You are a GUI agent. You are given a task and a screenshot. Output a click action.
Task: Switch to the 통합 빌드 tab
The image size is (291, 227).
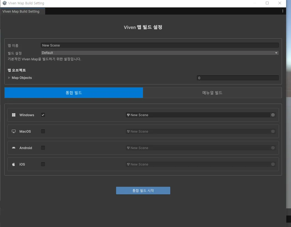click(x=74, y=93)
